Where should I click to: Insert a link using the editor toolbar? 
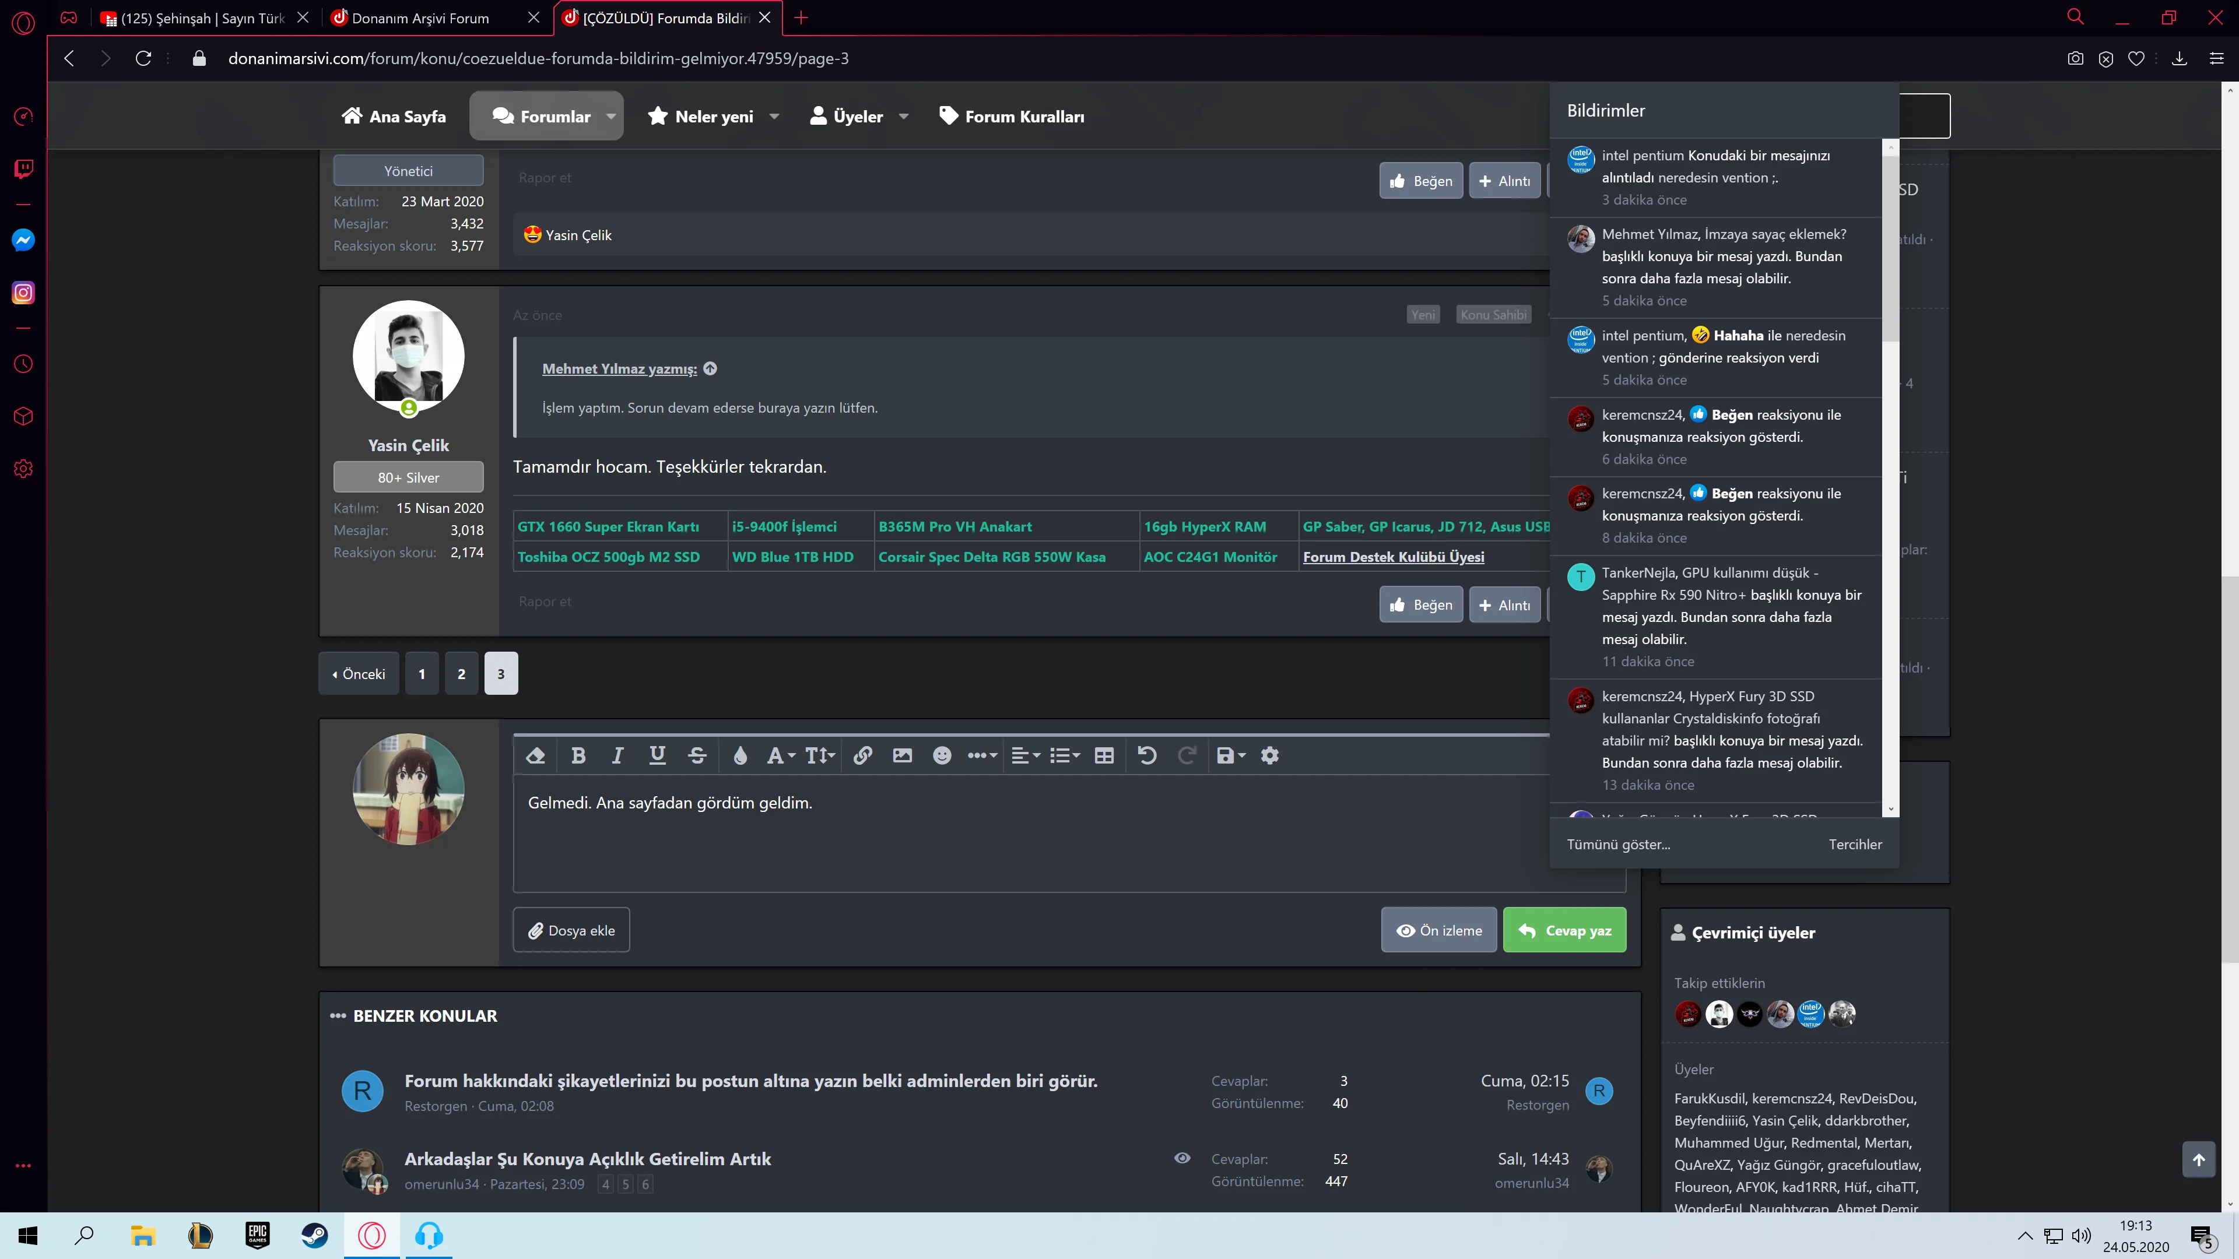coord(862,755)
